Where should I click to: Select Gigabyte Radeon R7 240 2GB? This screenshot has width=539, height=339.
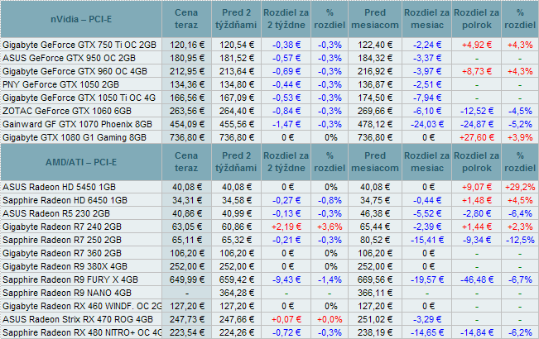point(62,227)
